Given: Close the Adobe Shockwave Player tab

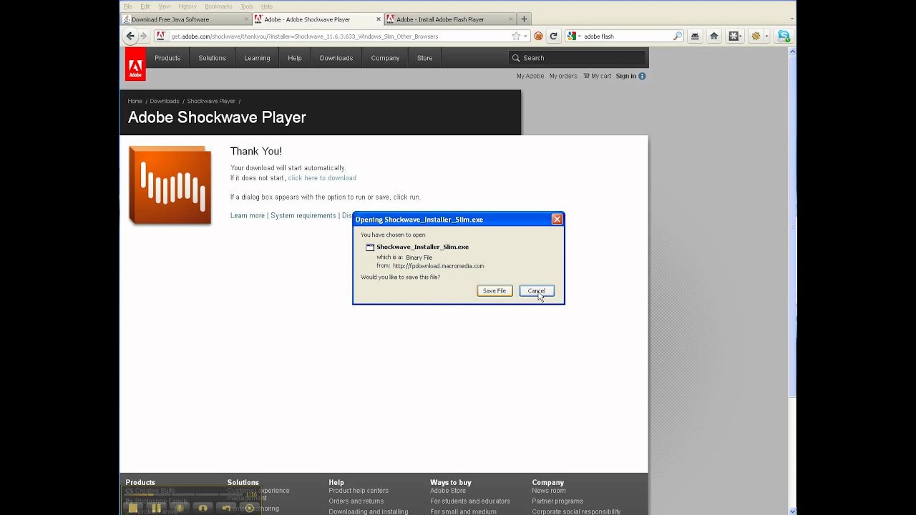Looking at the screenshot, I should click(379, 19).
